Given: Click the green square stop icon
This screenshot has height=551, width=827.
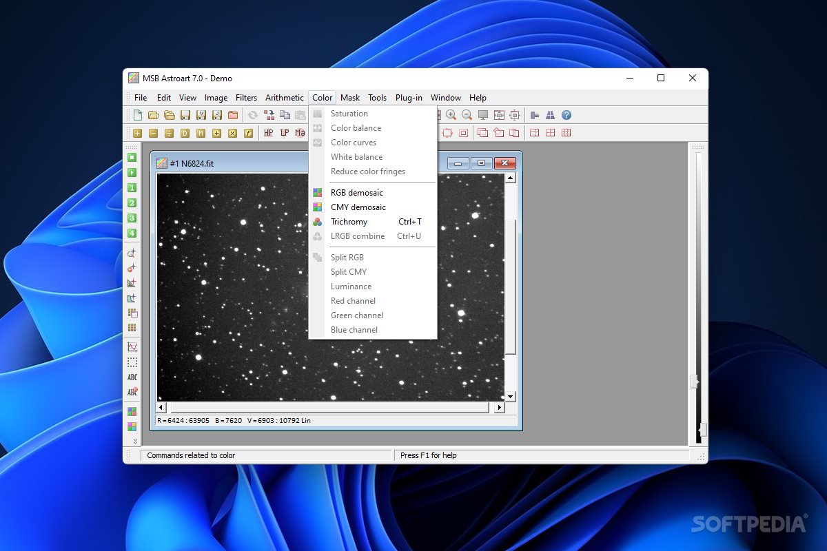Looking at the screenshot, I should [132, 157].
